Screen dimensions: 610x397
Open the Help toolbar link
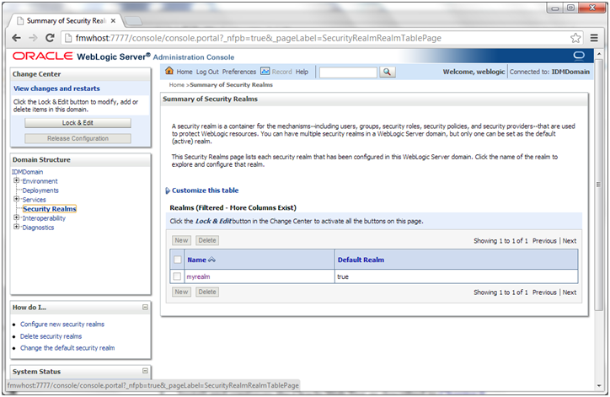pos(302,72)
